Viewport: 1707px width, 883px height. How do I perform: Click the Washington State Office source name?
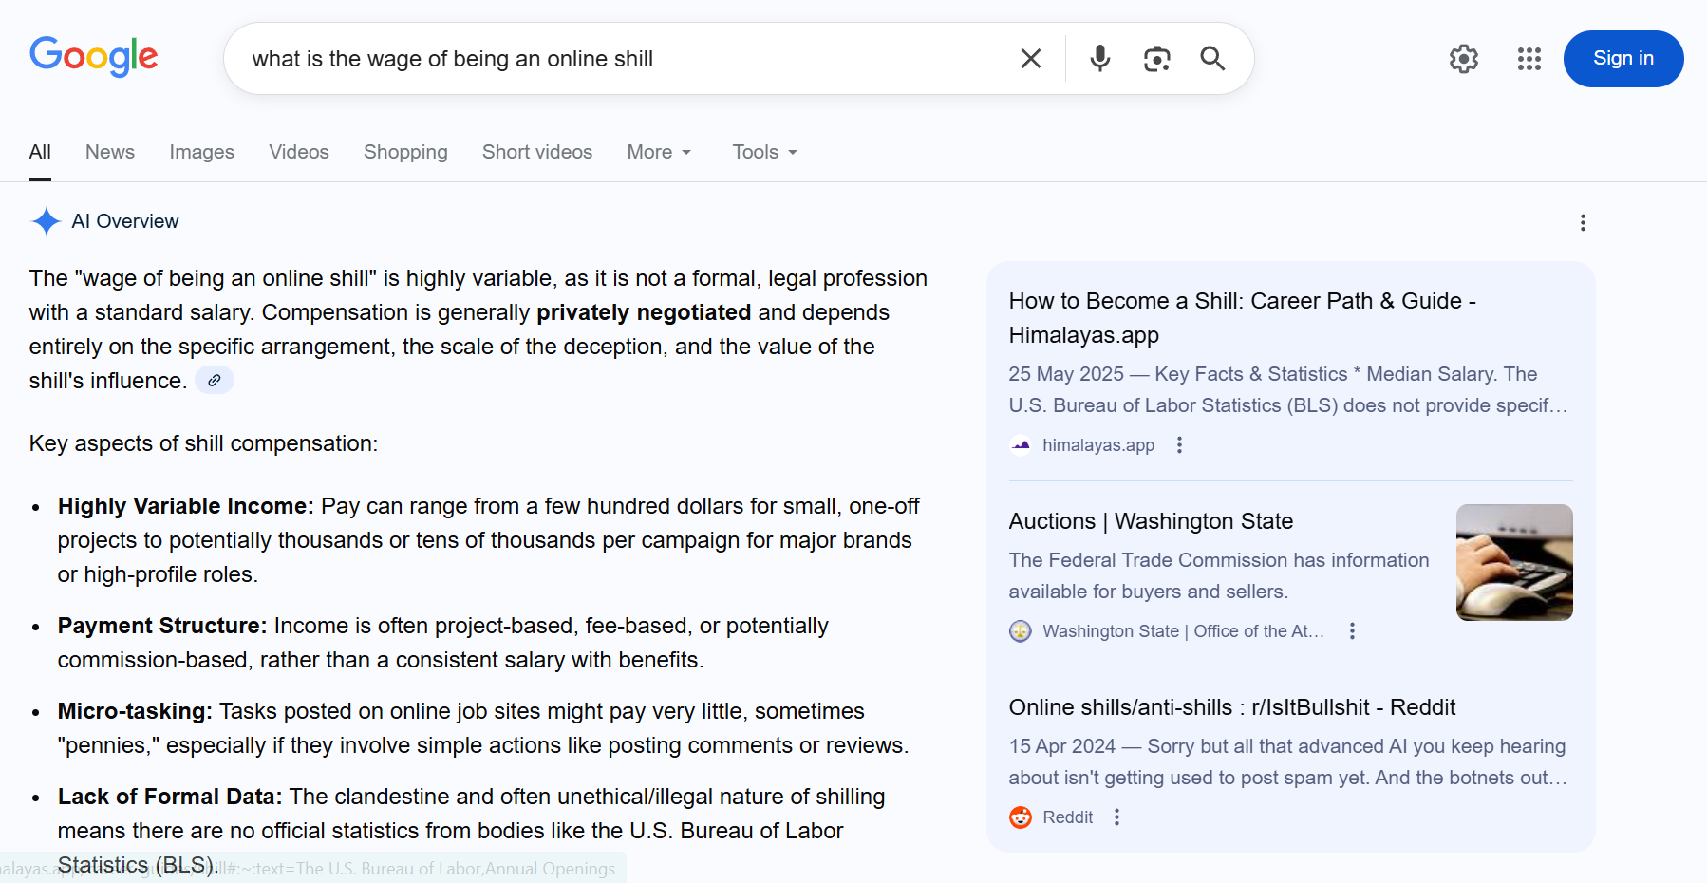(1183, 631)
